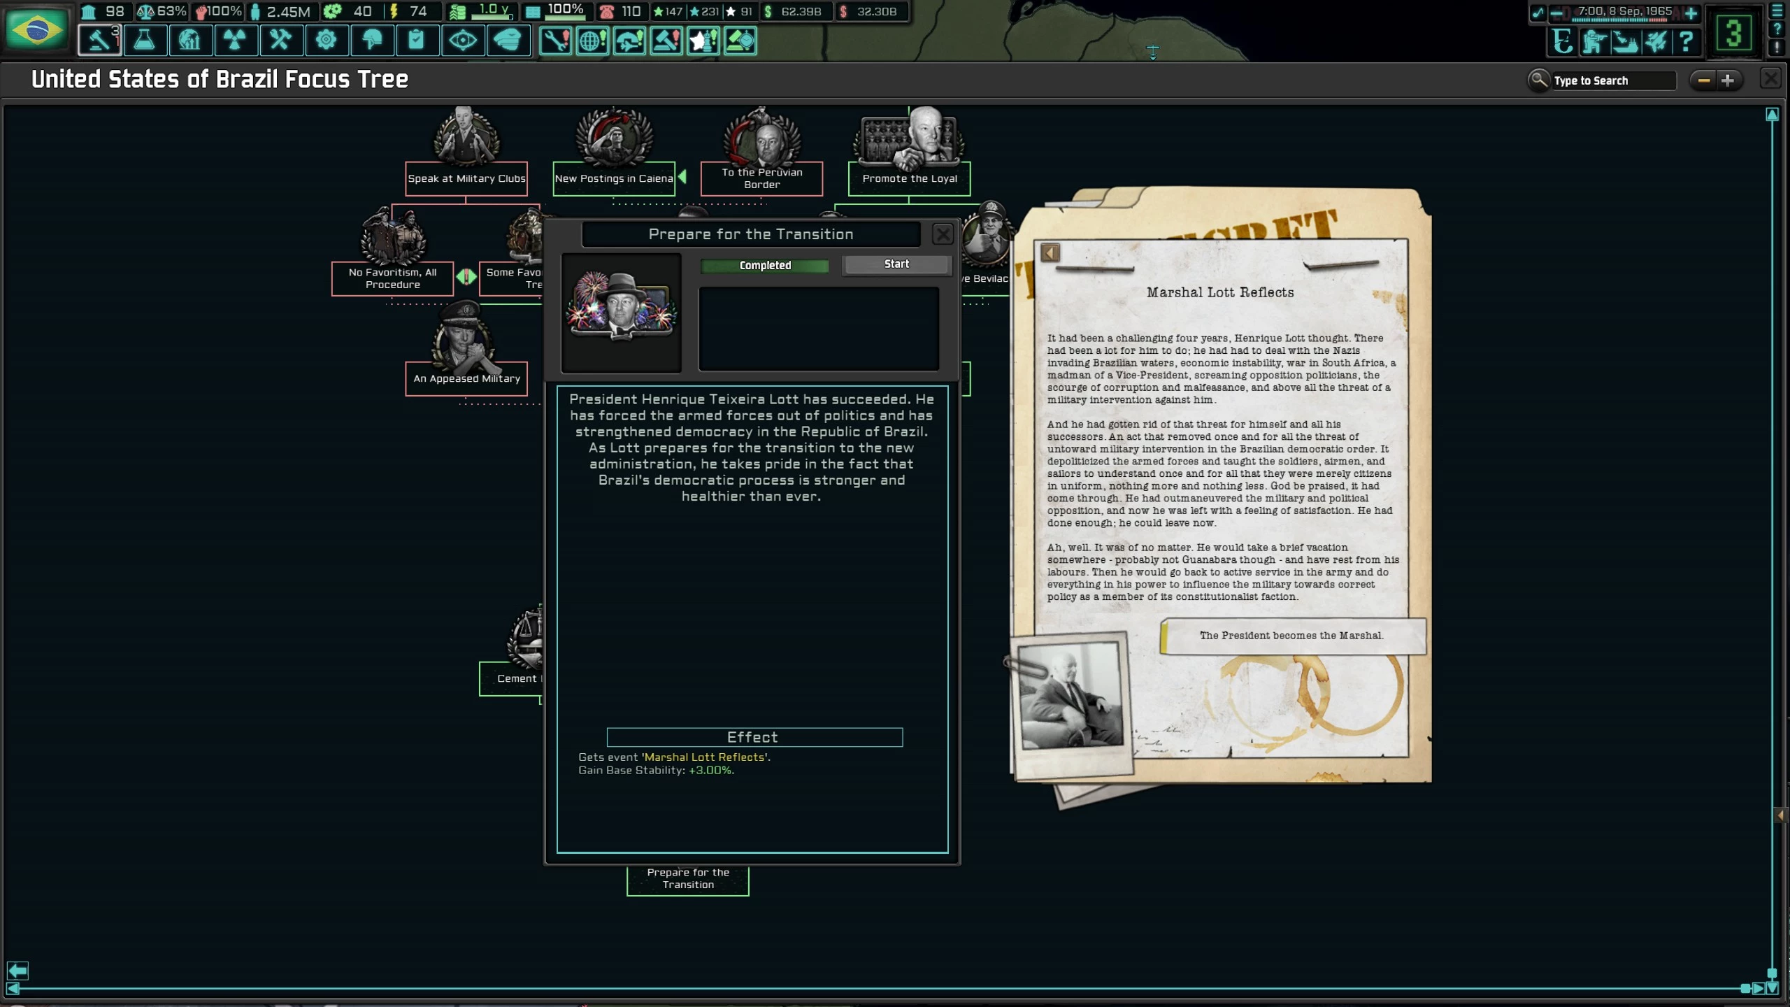1790x1007 pixels.
Task: Open the production gear tab
Action: point(326,41)
